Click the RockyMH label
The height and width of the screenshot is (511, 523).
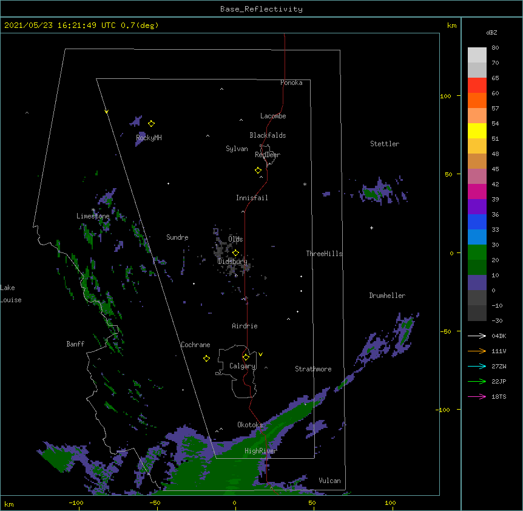tap(149, 138)
